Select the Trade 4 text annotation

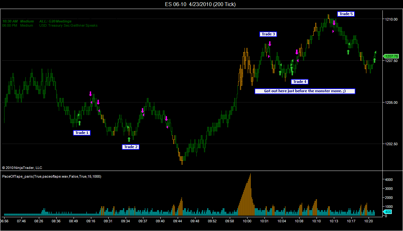300,82
